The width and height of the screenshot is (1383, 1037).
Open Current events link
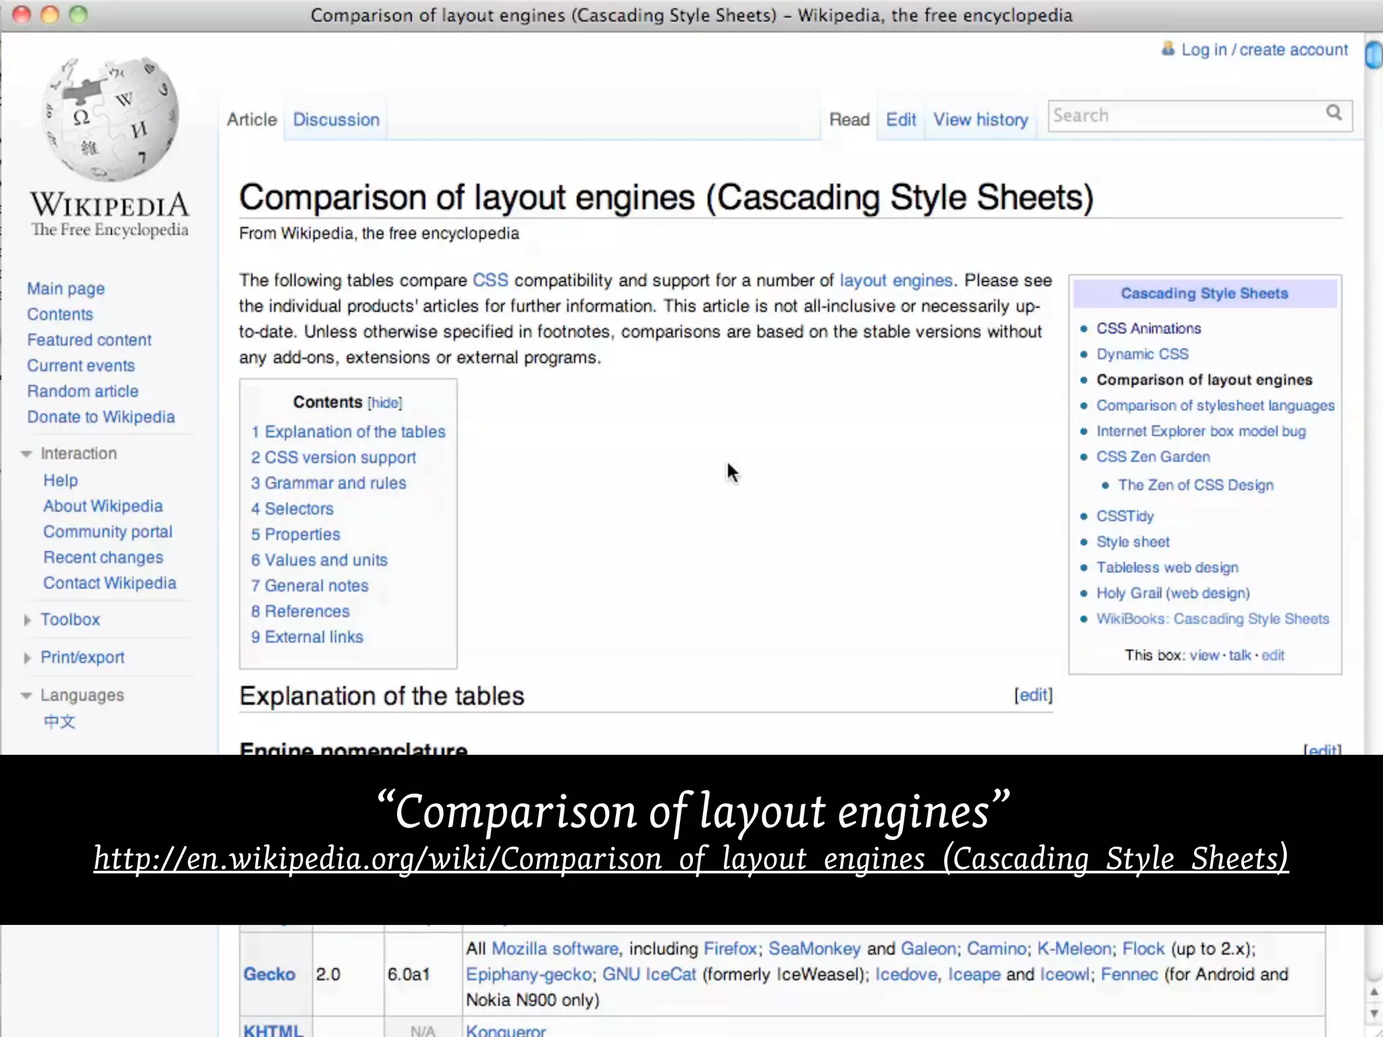pos(81,365)
